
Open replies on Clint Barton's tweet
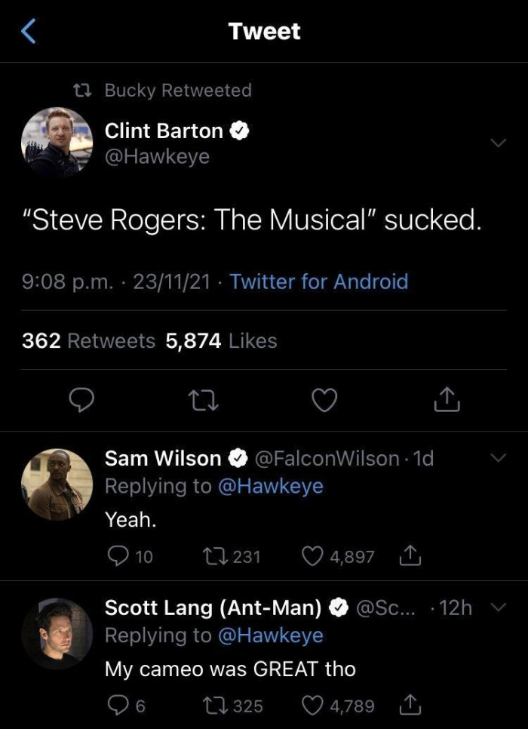click(x=83, y=401)
